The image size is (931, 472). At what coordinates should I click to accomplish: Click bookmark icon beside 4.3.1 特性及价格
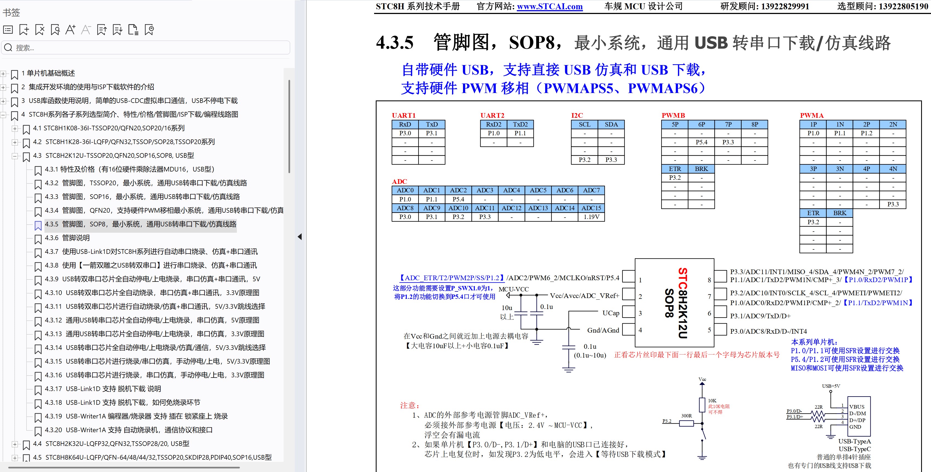38,171
